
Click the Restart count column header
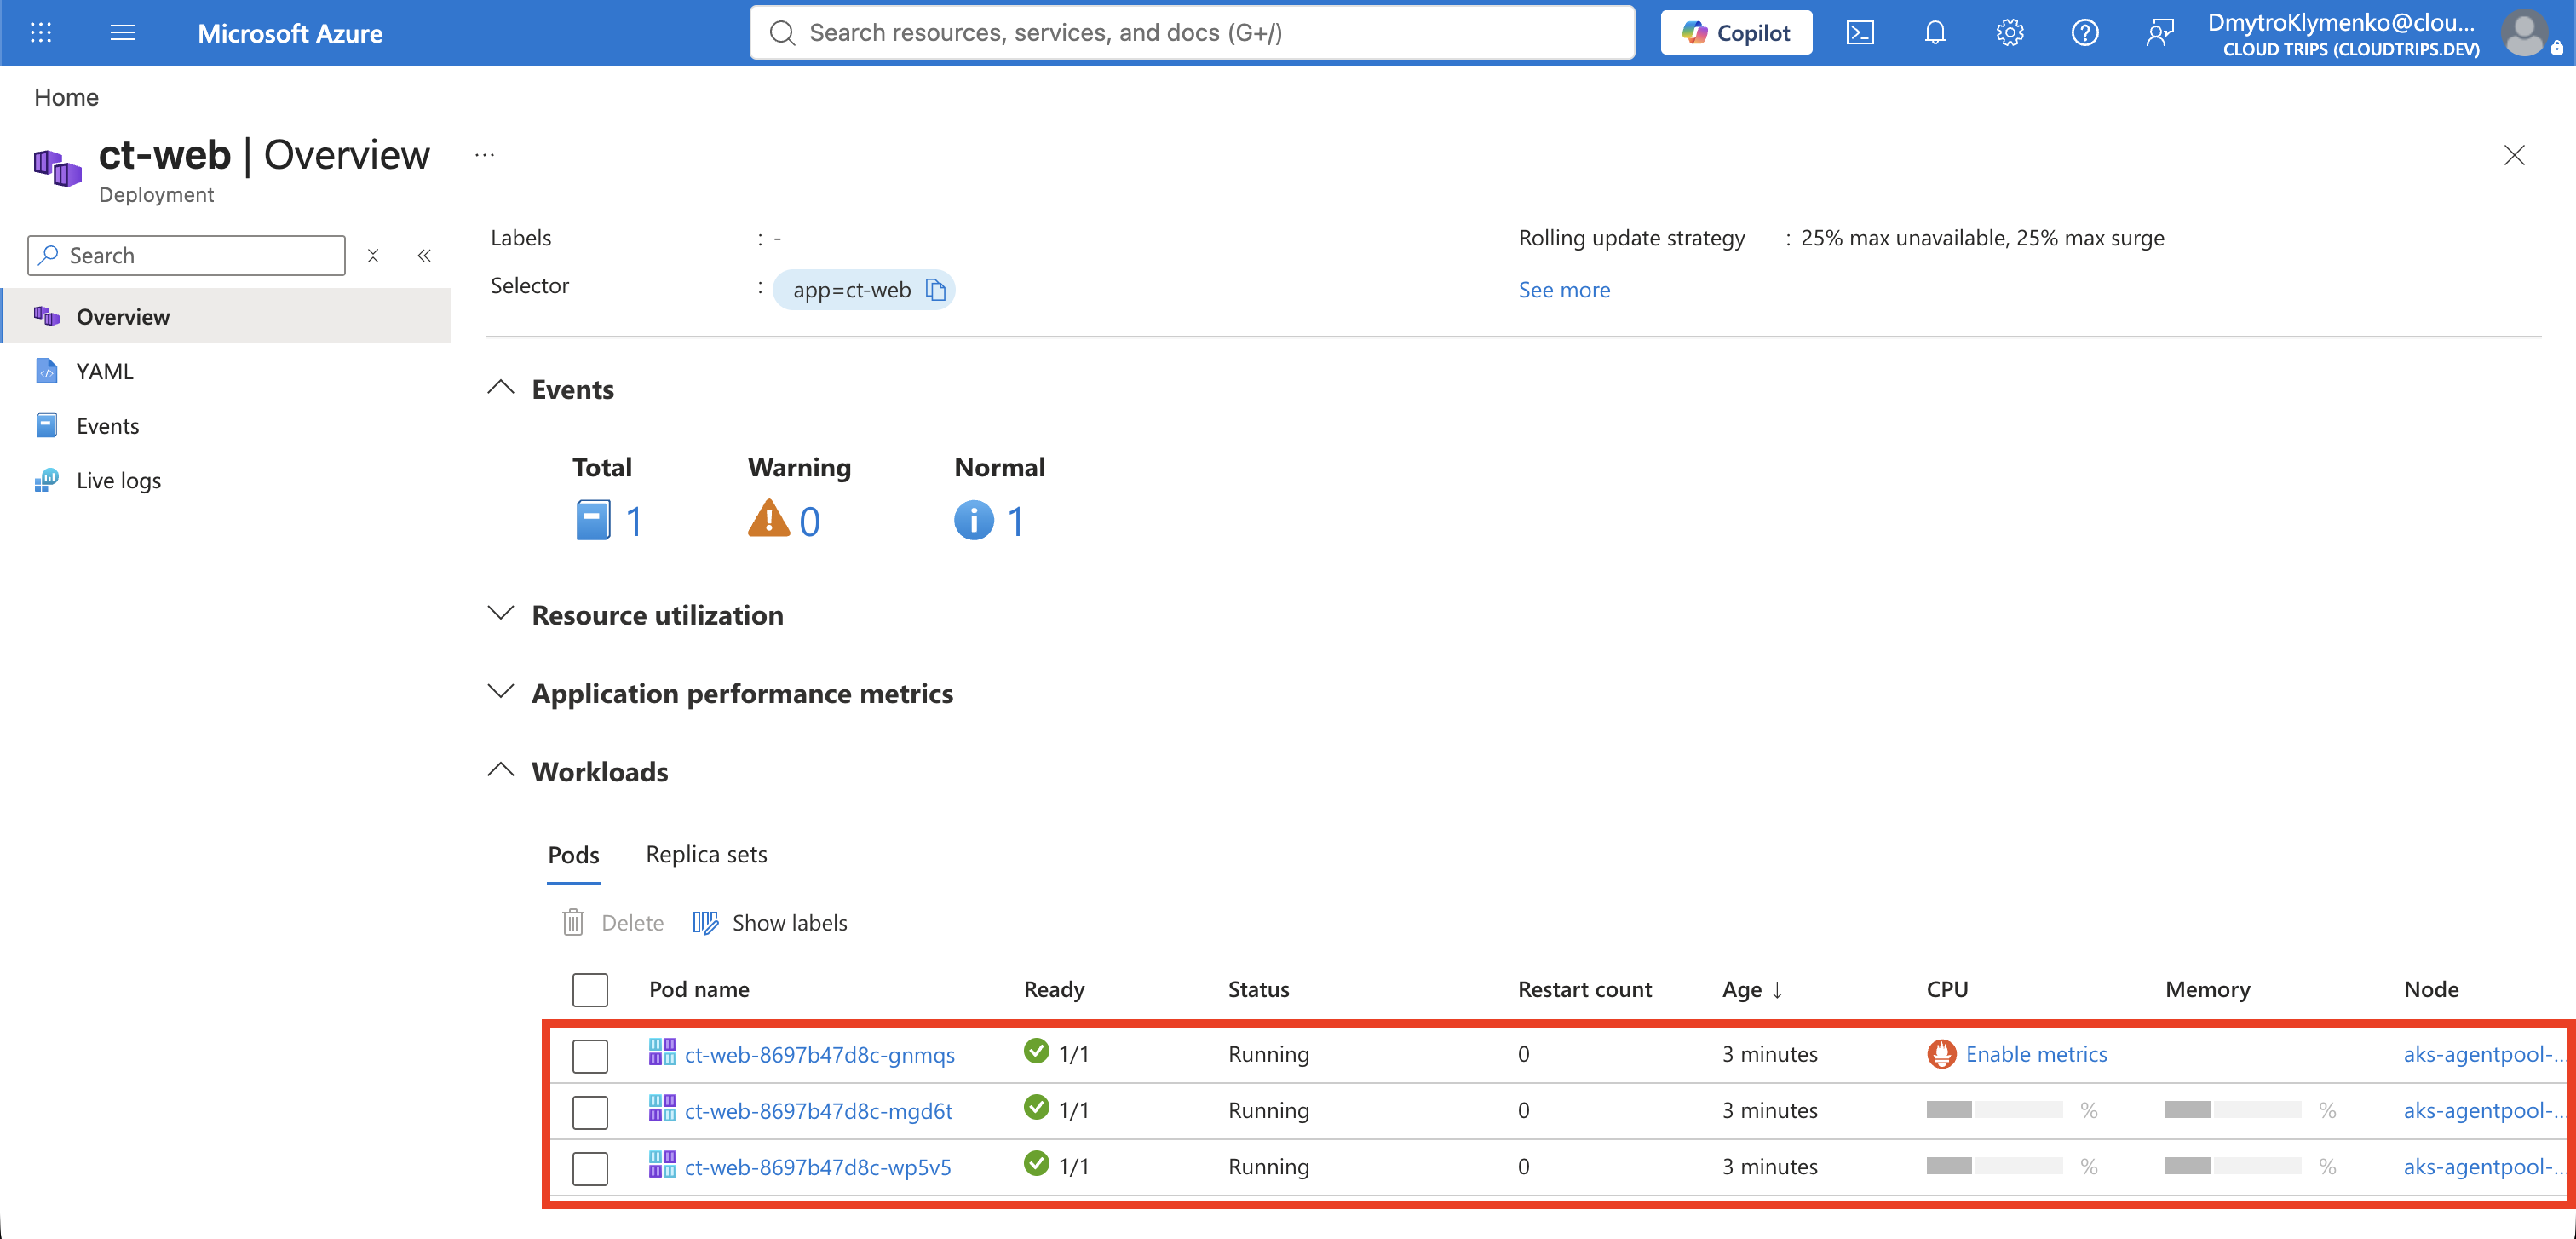[x=1585, y=990]
